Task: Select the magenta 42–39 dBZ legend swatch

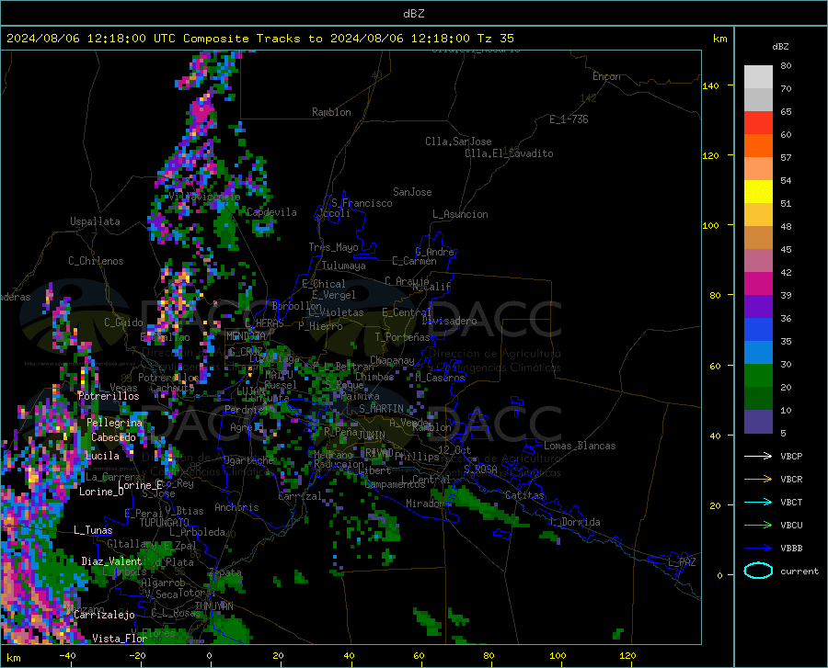Action: point(758,284)
